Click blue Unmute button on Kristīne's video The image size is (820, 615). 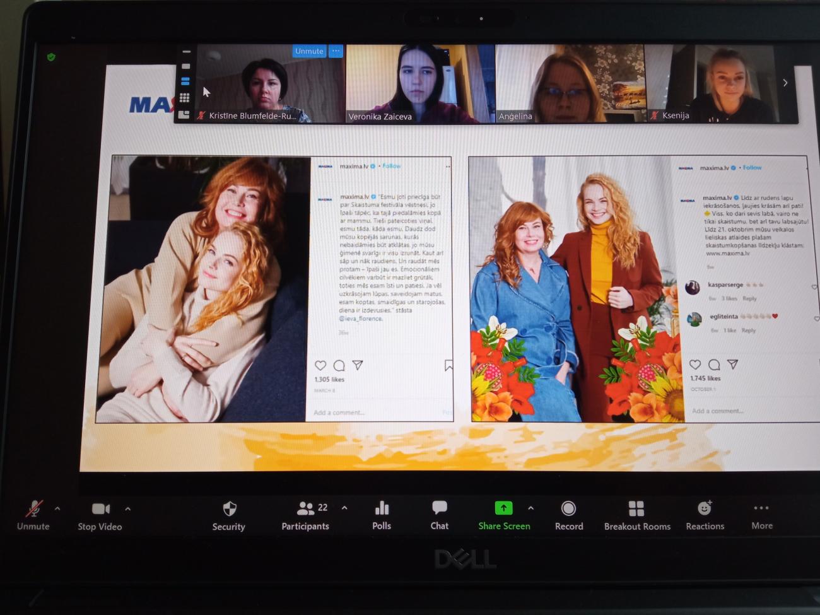coord(309,51)
